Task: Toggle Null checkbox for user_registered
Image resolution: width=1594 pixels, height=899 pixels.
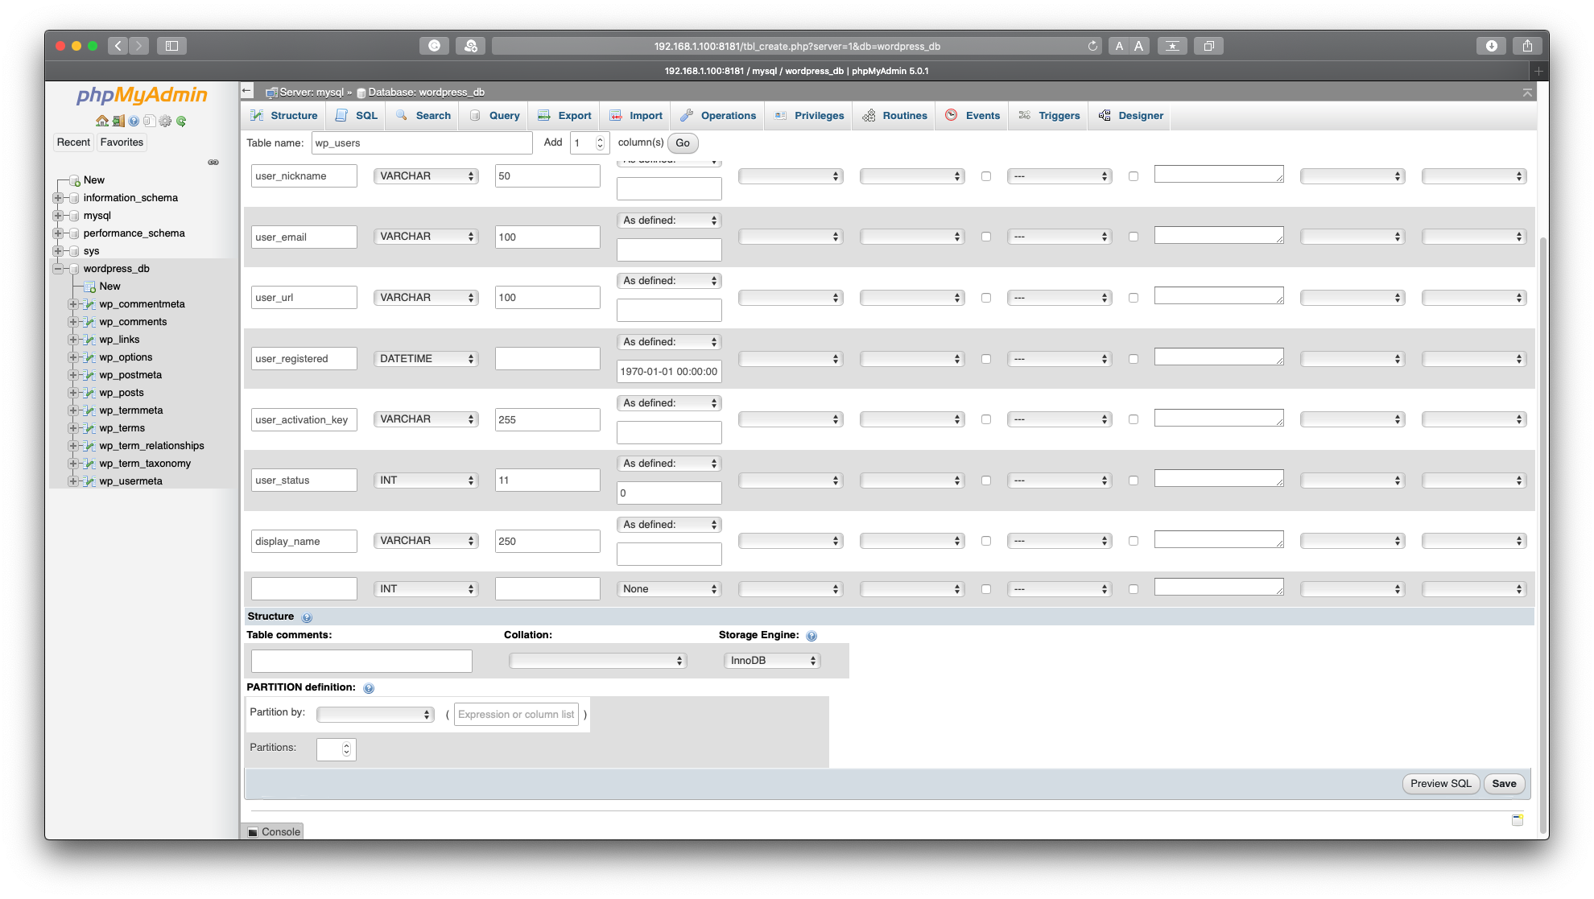Action: [986, 359]
